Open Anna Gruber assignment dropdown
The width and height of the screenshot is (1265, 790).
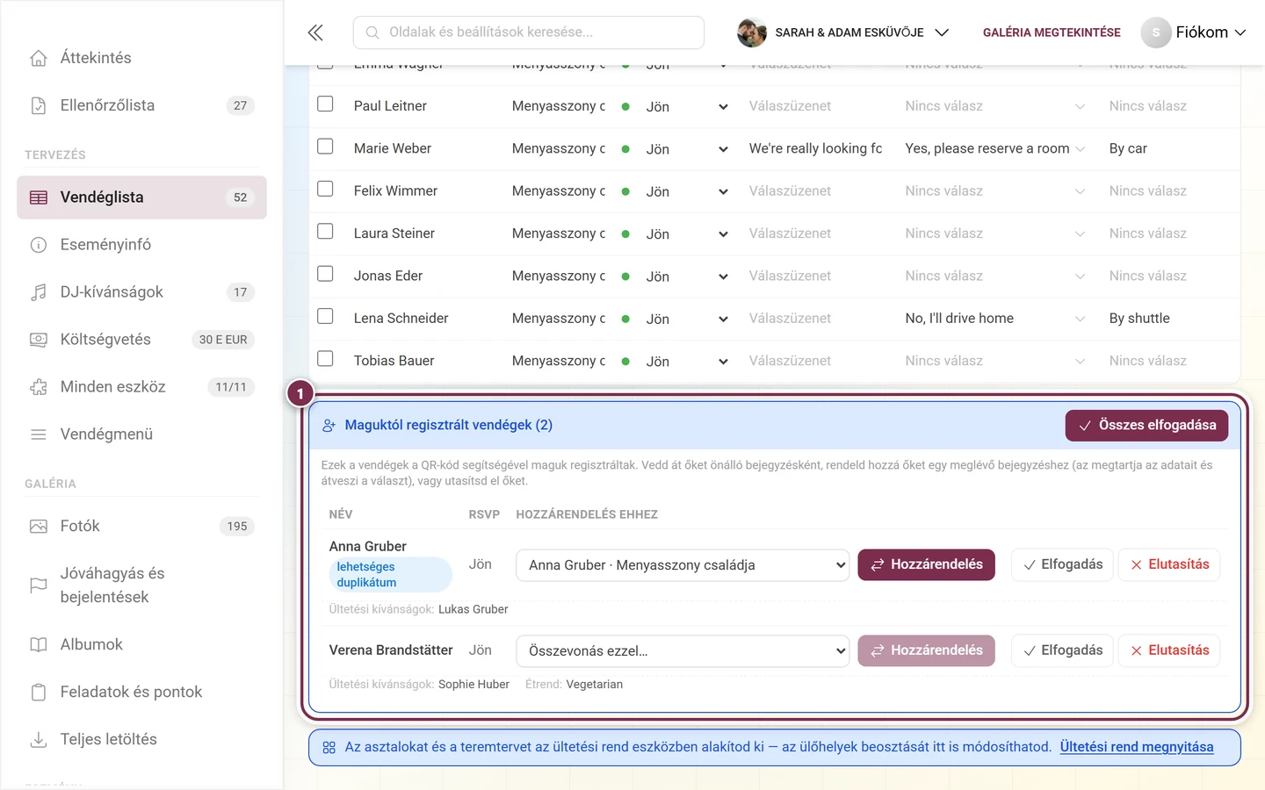click(683, 565)
